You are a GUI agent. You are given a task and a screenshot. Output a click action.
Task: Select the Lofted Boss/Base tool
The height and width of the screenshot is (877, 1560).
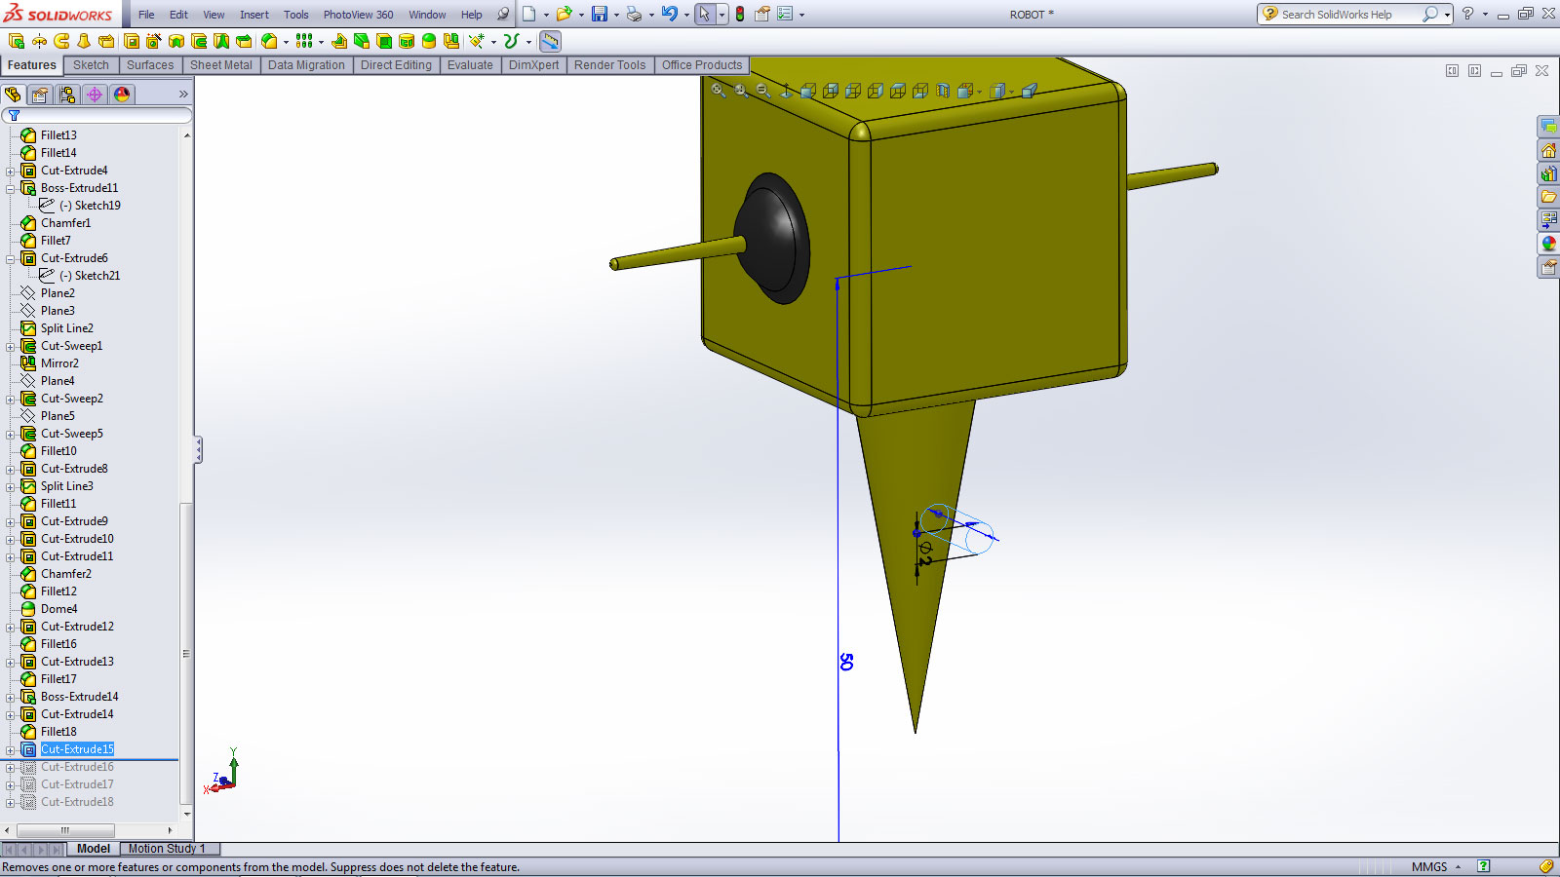coord(84,41)
